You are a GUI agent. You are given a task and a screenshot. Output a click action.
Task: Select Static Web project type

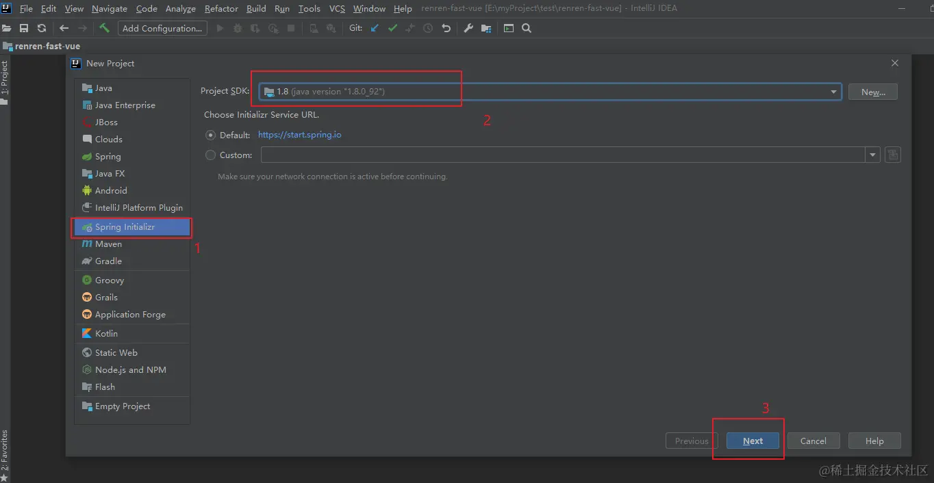coord(132,352)
